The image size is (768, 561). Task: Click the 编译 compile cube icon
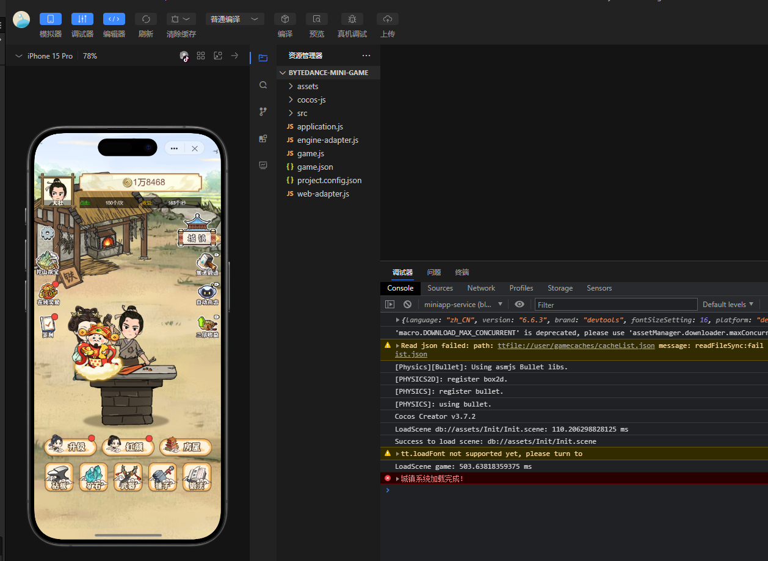[x=285, y=19]
